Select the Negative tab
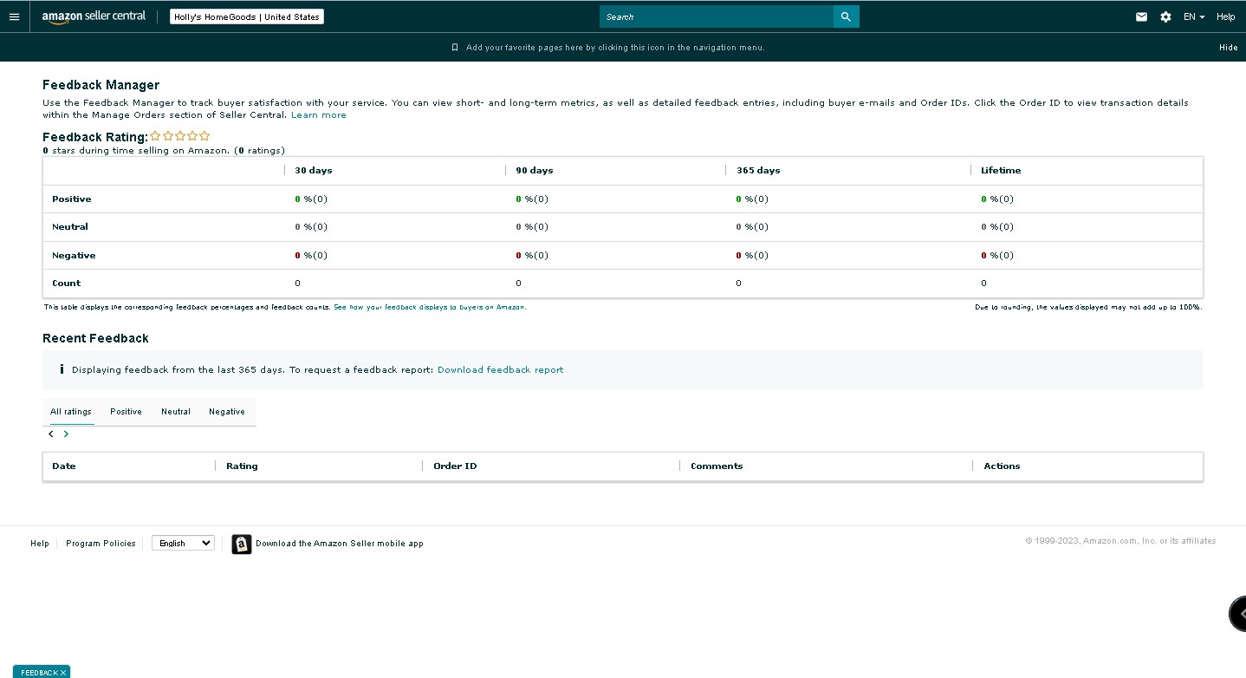Screen dimensions: 1246x678 pos(227,412)
